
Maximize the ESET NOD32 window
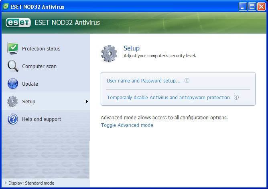(252, 7)
